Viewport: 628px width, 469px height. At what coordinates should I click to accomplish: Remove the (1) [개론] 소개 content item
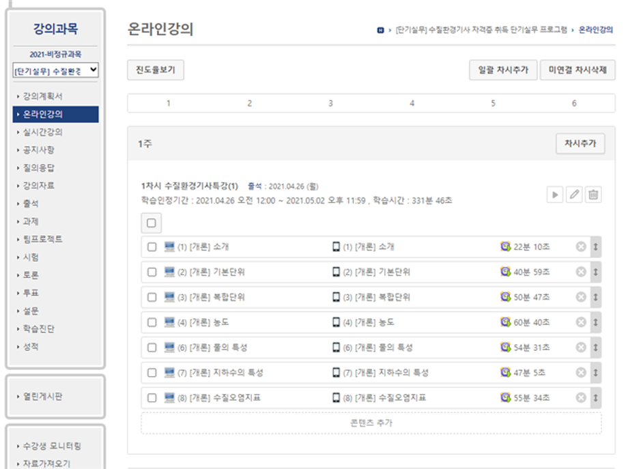point(581,247)
